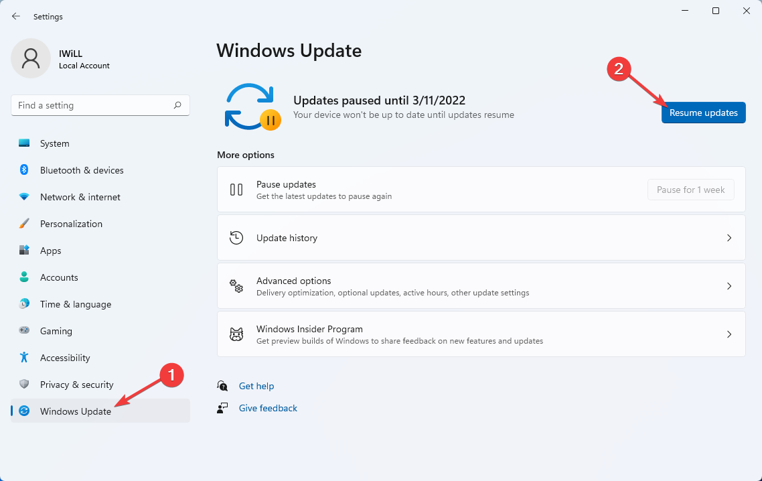
Task: Open Advanced options via right chevron
Action: [x=729, y=286]
